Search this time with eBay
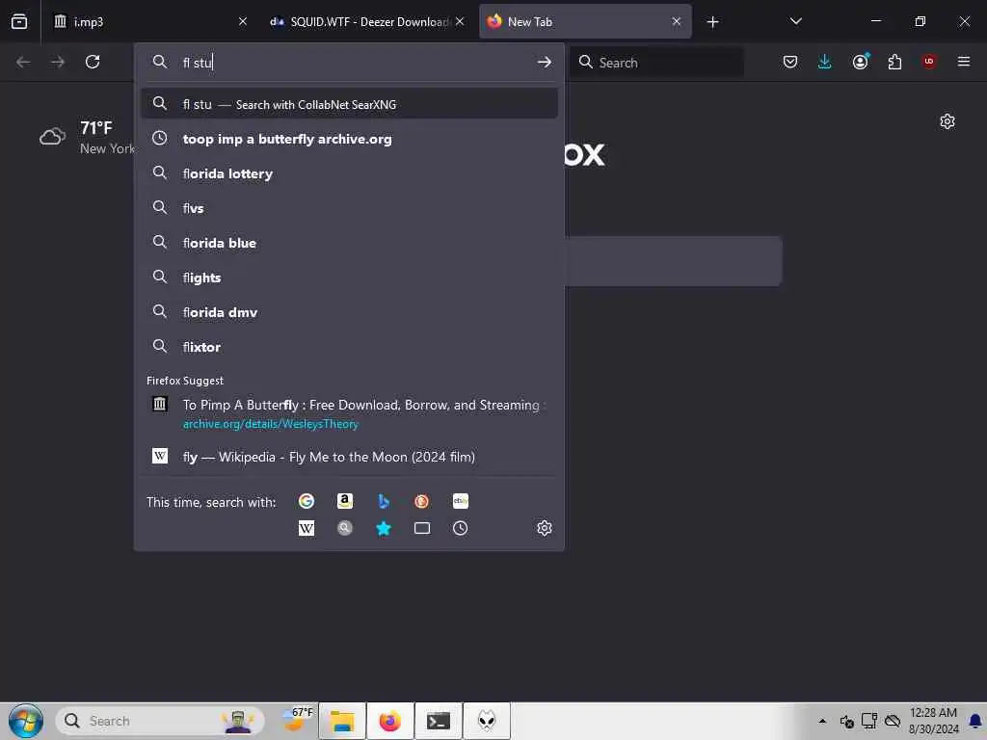 point(461,501)
